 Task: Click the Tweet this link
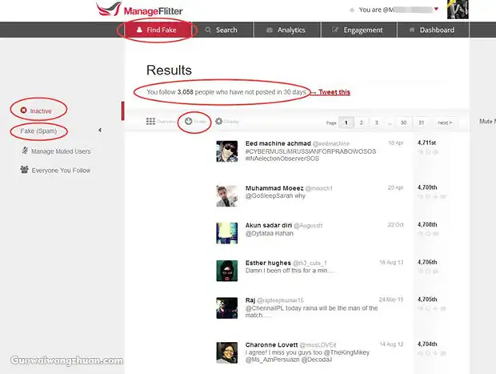tap(334, 92)
